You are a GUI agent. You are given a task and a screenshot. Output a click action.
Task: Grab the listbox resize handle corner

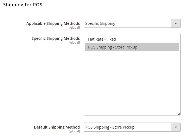pyautogui.click(x=179, y=114)
